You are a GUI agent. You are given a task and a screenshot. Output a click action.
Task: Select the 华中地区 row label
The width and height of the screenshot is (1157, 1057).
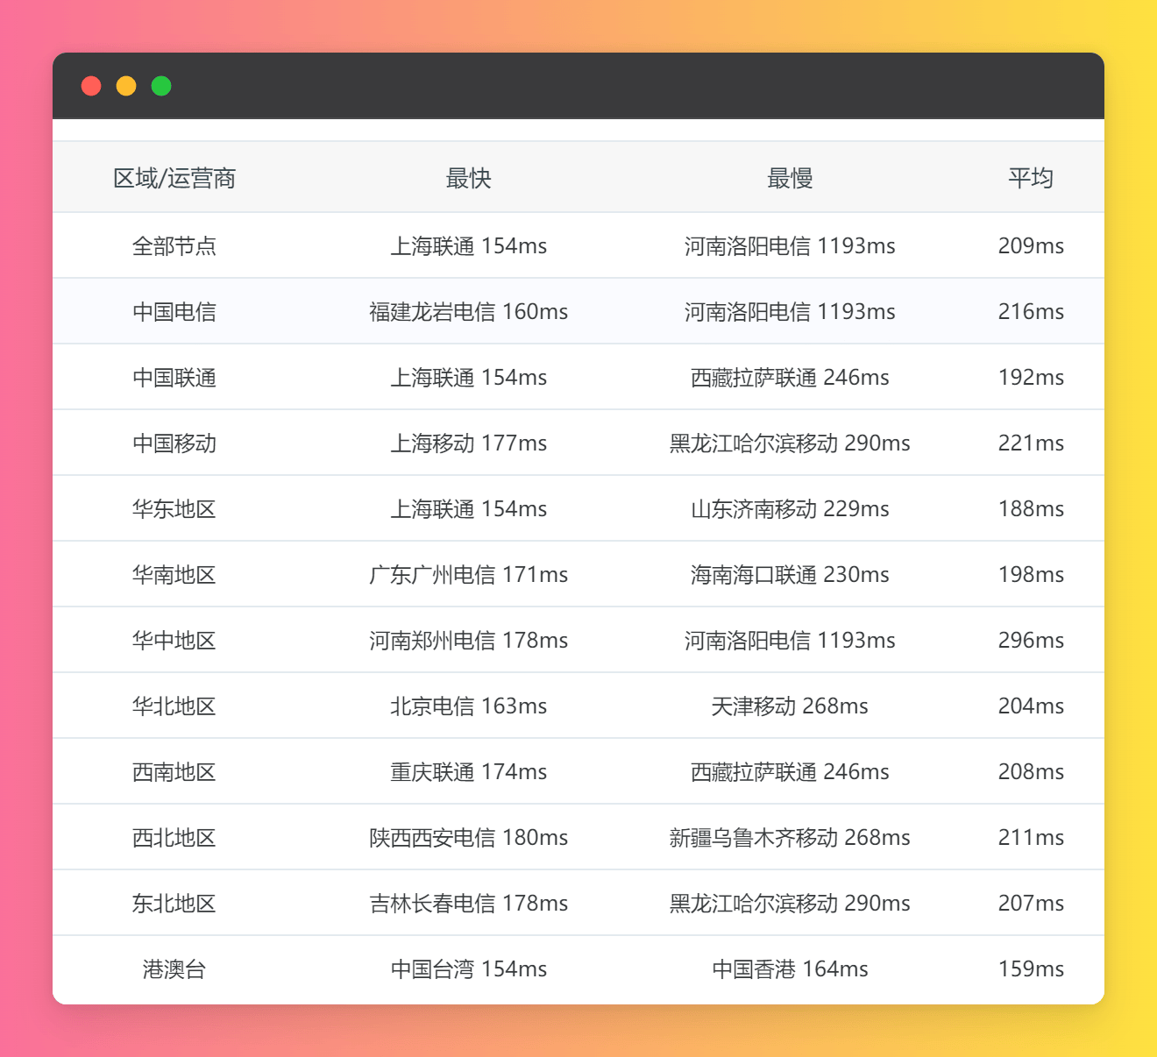[174, 641]
